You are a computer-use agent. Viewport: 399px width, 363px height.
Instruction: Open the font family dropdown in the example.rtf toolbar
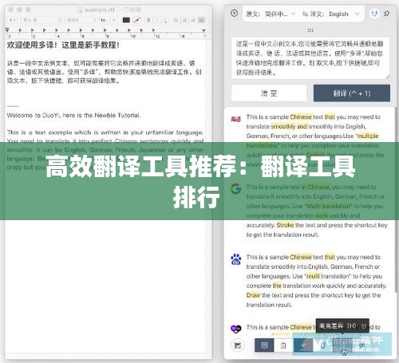pos(41,20)
